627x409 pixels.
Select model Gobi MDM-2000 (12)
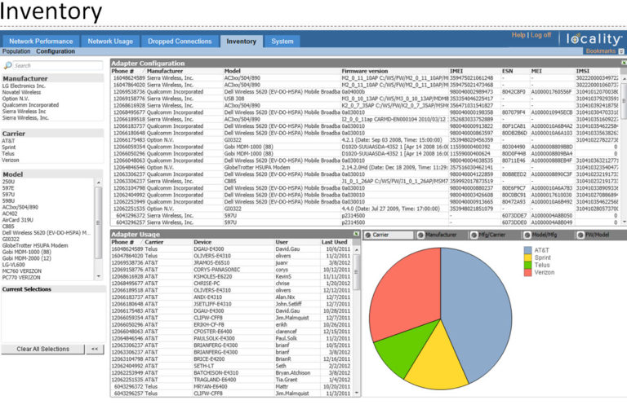[27, 258]
